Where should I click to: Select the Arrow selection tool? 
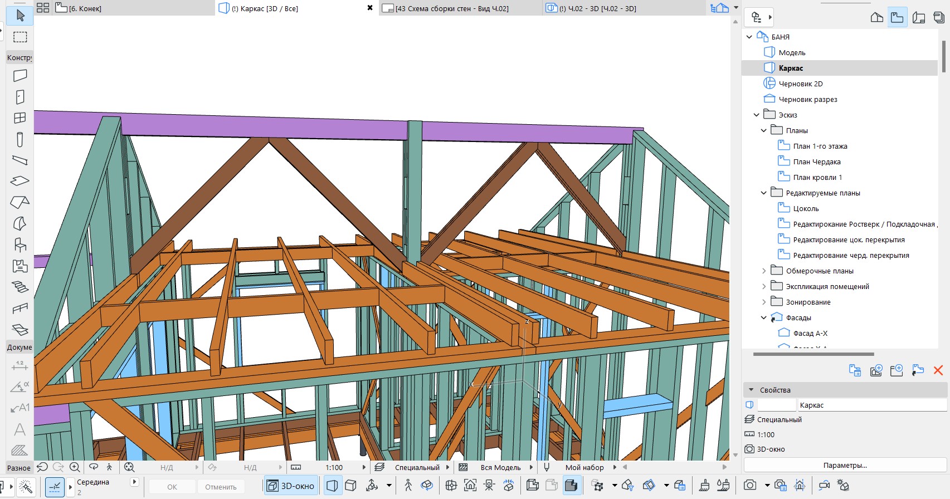pos(20,16)
